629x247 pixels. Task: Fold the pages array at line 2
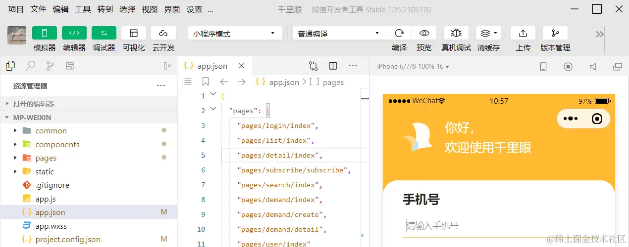tap(213, 109)
